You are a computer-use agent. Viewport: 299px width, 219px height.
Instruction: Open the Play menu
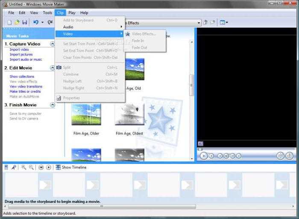tap(72, 13)
